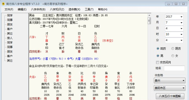Click the 出生地区 line at top
This screenshot has width=189, height=100.
[x=68, y=15]
